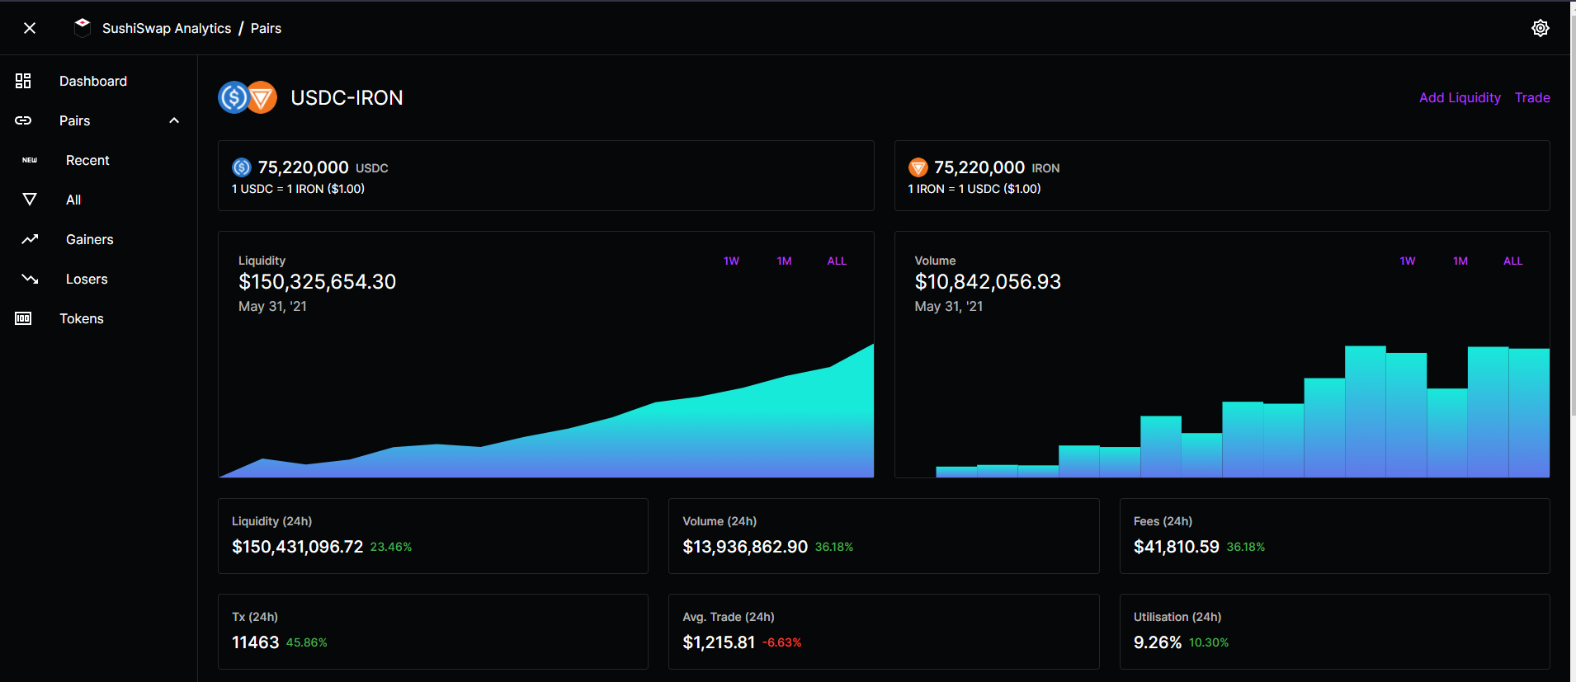Viewport: 1576px width, 682px height.
Task: Open Recent pairs
Action: pyautogui.click(x=87, y=160)
